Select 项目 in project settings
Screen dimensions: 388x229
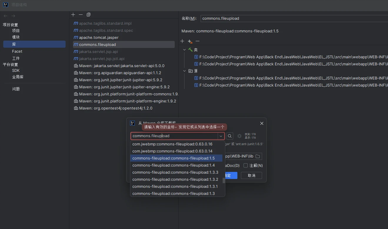16,31
